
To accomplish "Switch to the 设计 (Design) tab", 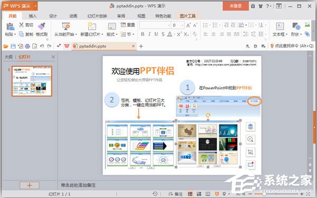I will 53,16.
